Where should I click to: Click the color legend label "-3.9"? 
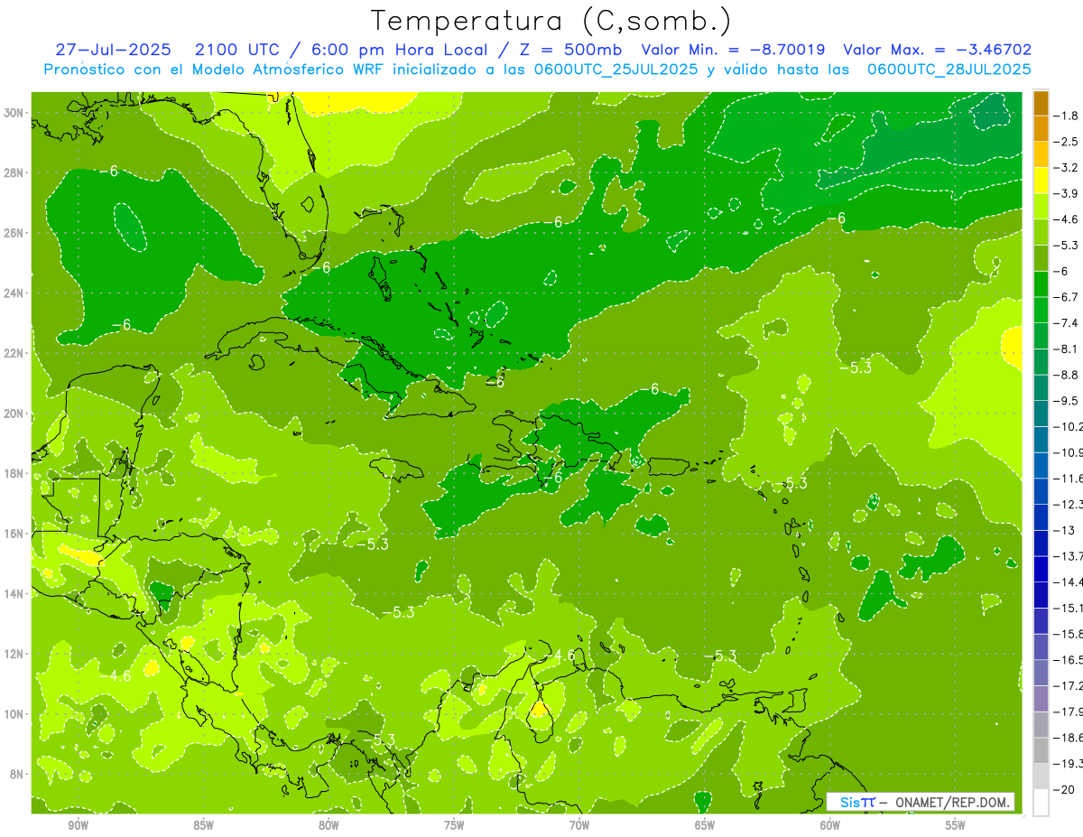(1067, 193)
